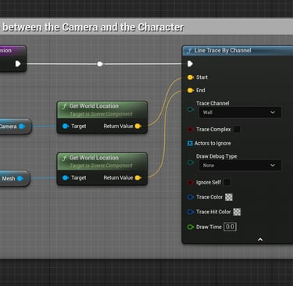The height and width of the screenshot is (286, 293).
Task: Click the reroute node on the execution wire
Action: click(x=100, y=64)
